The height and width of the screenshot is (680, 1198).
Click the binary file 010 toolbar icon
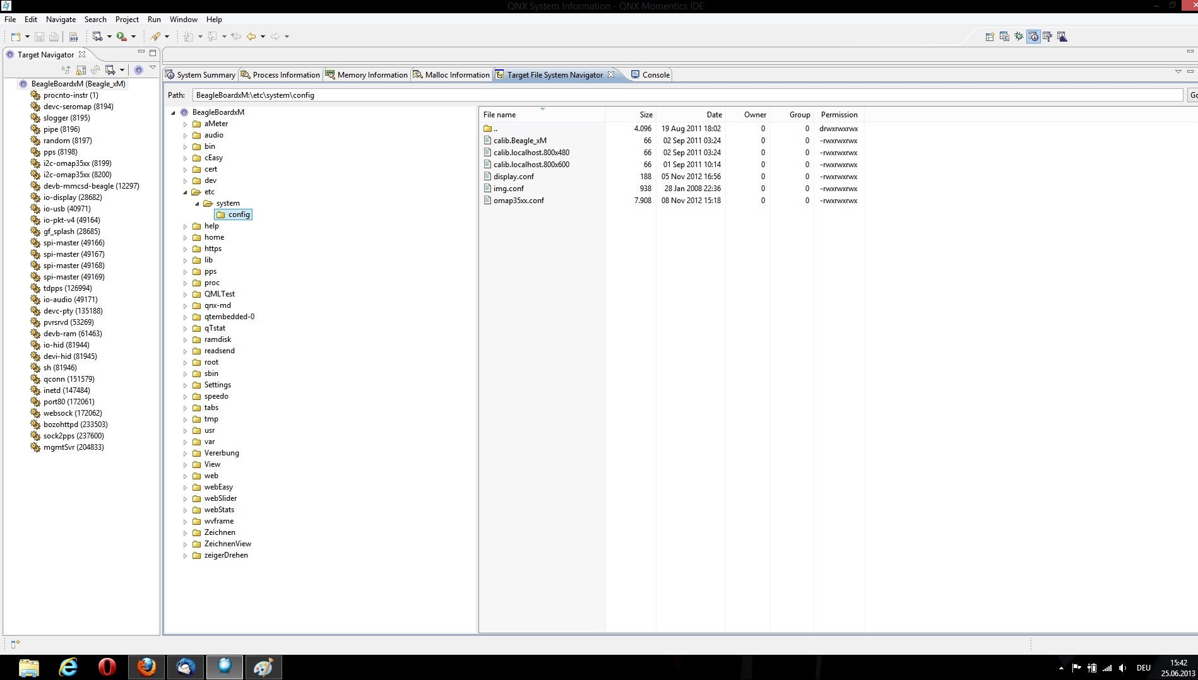pos(73,37)
